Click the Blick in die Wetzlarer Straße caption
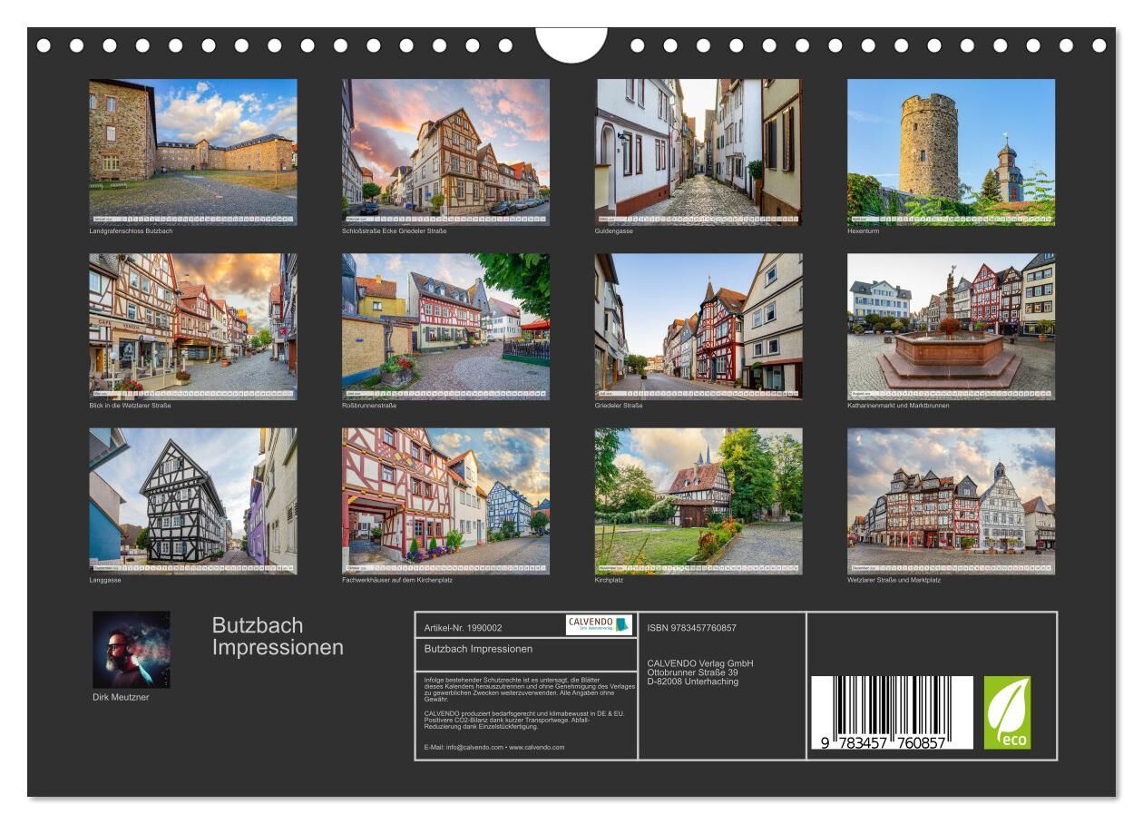This screenshot has width=1143, height=824. tap(130, 405)
